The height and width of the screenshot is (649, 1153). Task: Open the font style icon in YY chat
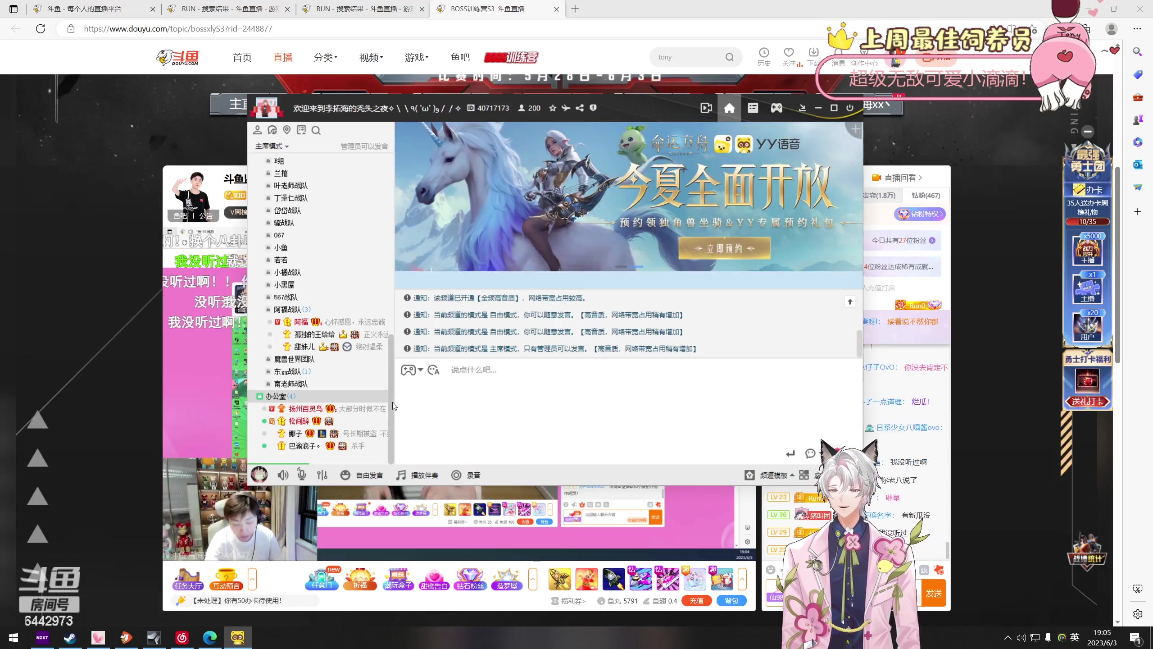[433, 370]
